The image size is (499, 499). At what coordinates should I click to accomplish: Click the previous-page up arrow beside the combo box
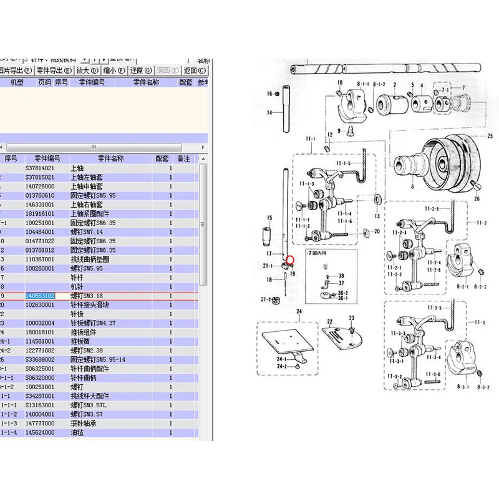coord(95,60)
